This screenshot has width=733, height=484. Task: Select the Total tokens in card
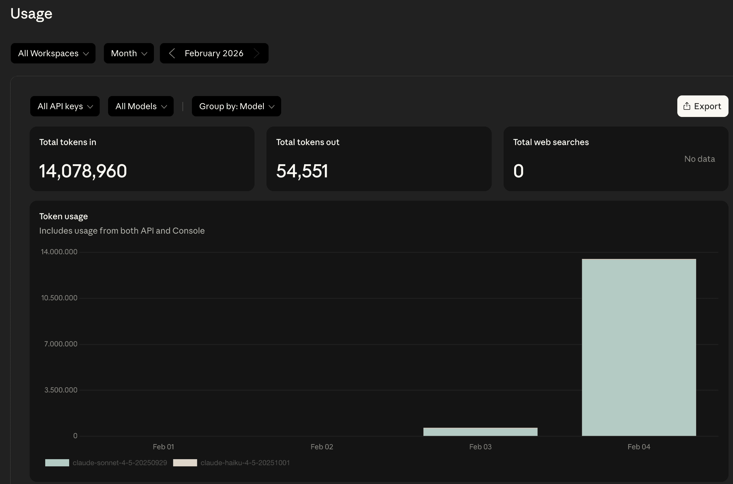[x=142, y=159]
